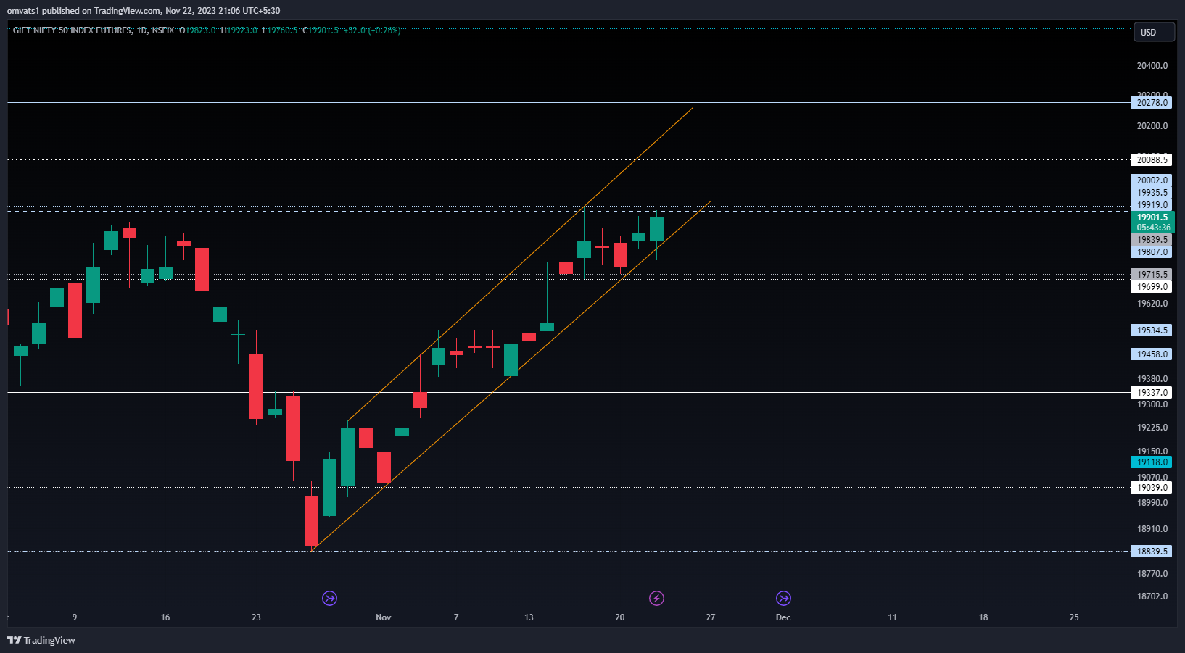Select the cyan 19118.0 price label

point(1152,462)
